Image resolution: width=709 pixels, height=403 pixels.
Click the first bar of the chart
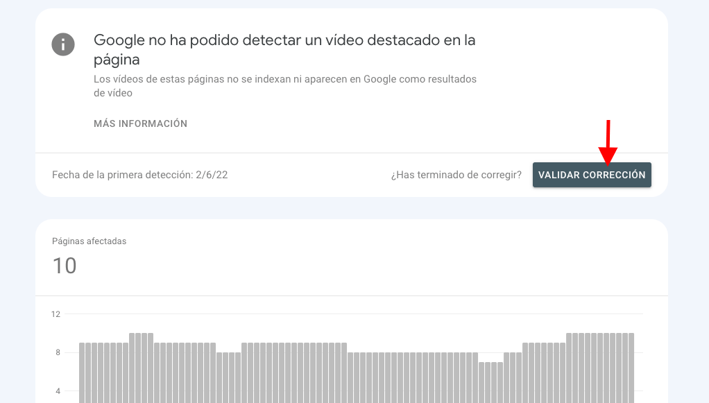(x=83, y=372)
